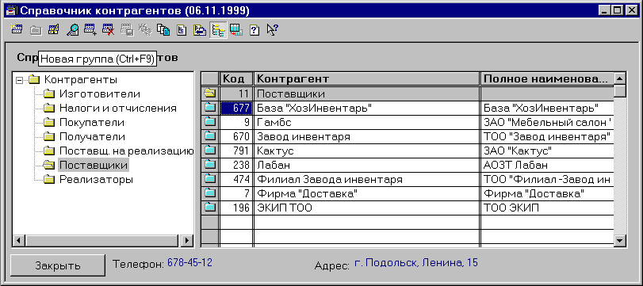
Task: Click the Закрыть button
Action: point(57,265)
